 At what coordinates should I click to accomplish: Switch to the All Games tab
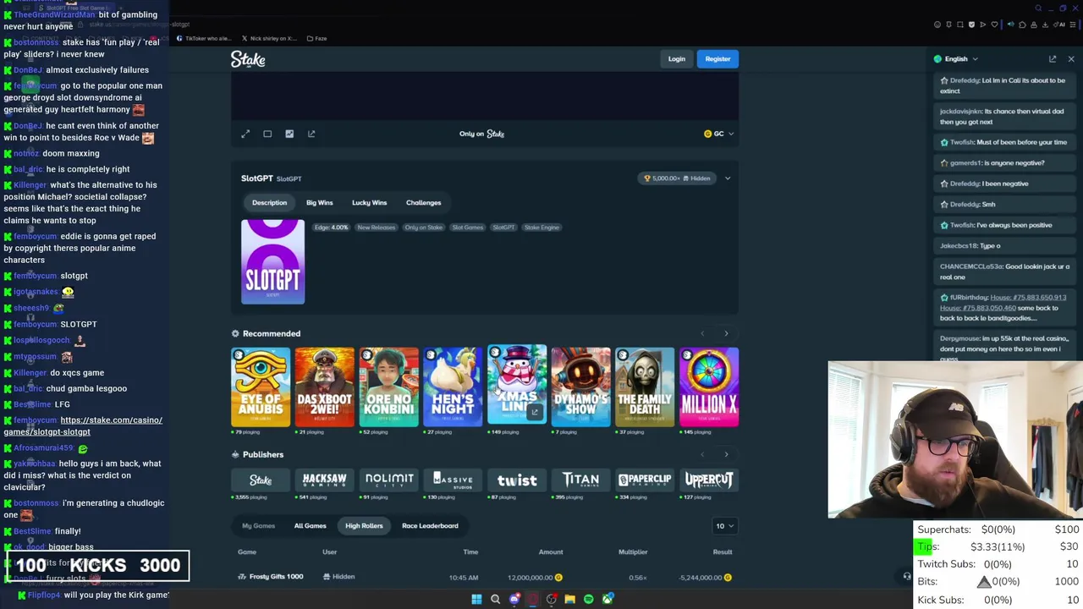coord(310,526)
